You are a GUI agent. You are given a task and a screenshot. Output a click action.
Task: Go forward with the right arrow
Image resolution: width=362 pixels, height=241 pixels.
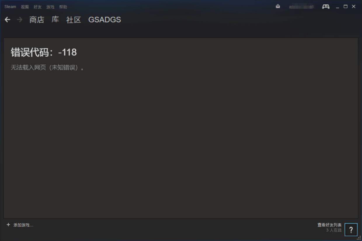20,20
